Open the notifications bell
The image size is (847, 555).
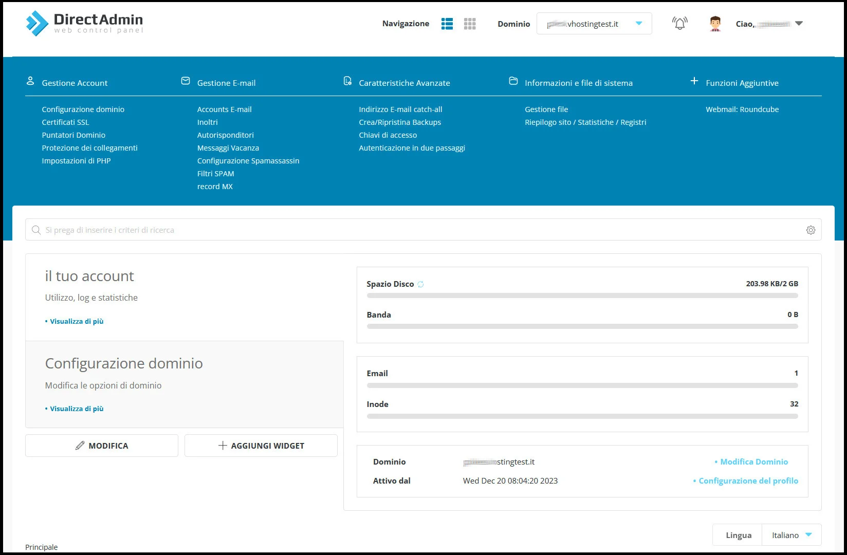click(x=679, y=23)
